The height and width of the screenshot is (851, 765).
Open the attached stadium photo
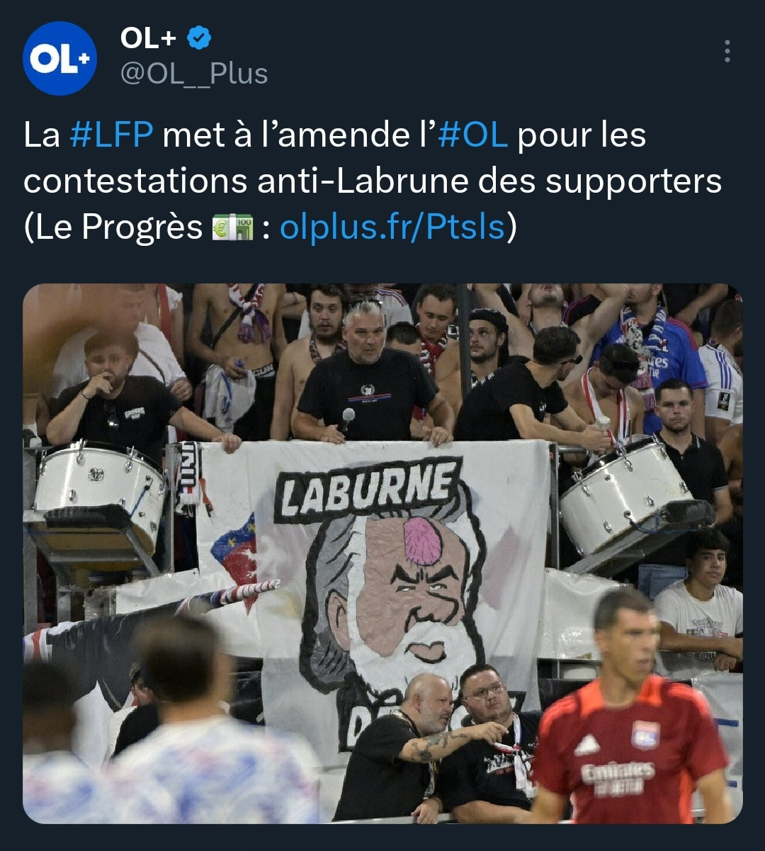(x=382, y=553)
